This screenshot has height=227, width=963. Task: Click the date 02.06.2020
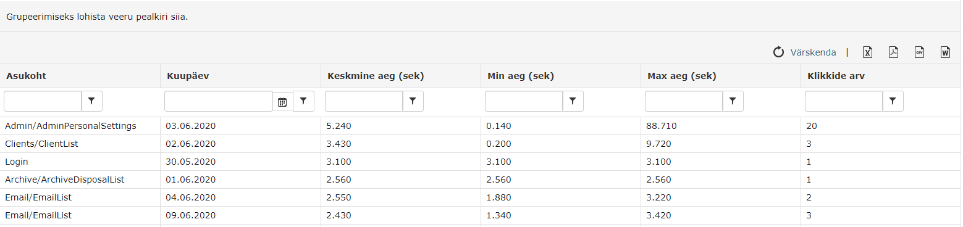(x=190, y=144)
